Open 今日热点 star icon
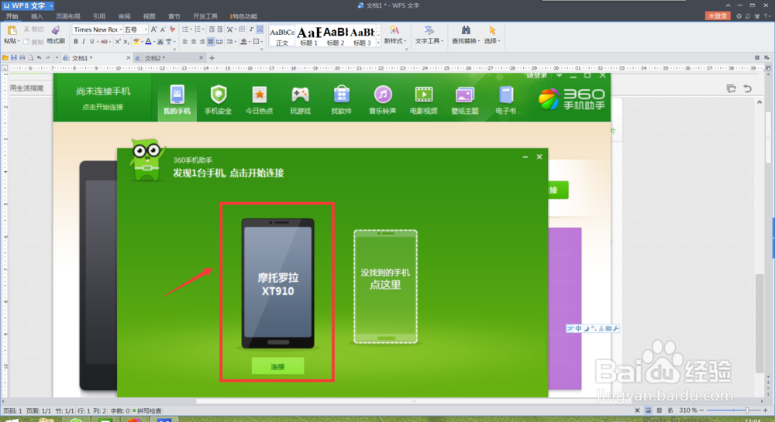775x422 pixels. click(259, 100)
